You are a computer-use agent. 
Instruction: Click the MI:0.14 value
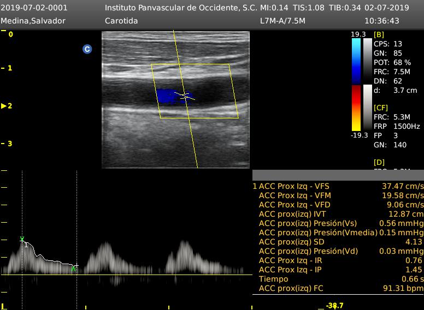(x=274, y=8)
